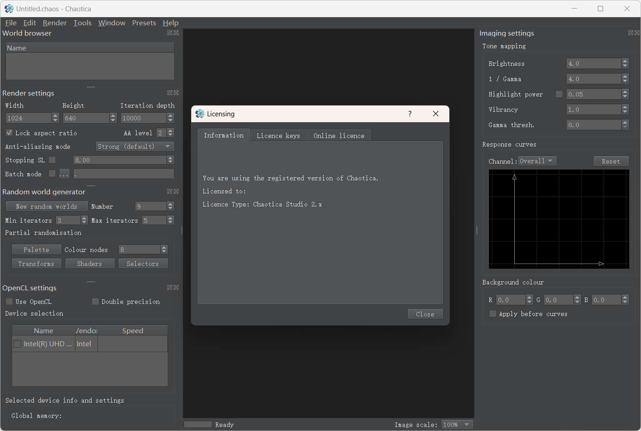Increase Brightness with the up arrow

(x=625, y=61)
